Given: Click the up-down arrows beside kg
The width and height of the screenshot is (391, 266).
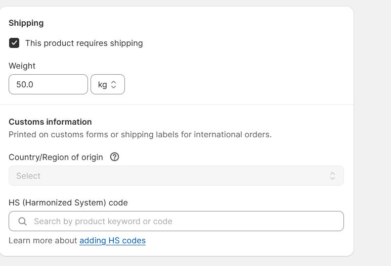Looking at the screenshot, I should coord(113,84).
